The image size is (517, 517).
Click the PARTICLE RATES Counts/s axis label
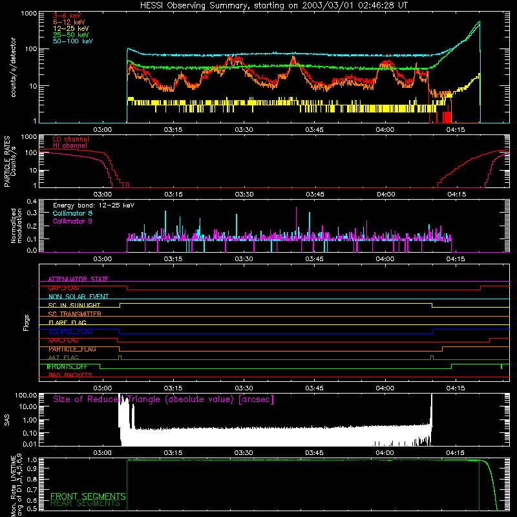tap(10, 162)
